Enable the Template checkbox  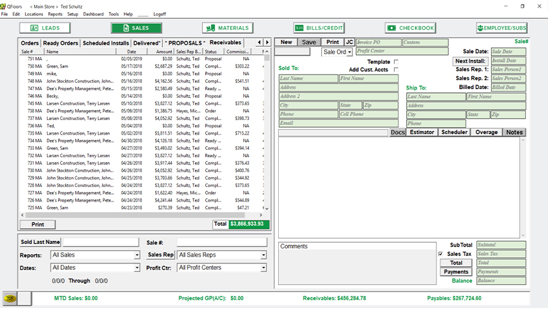[x=396, y=62]
